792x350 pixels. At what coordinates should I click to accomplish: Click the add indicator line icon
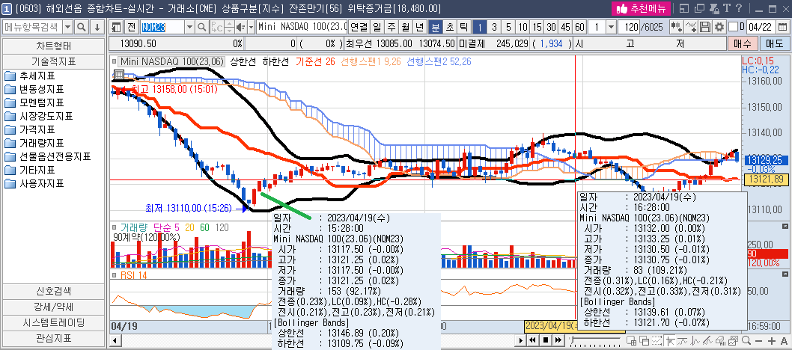tap(692, 27)
